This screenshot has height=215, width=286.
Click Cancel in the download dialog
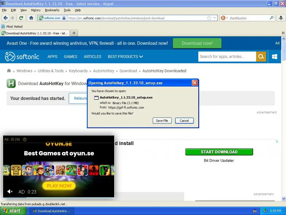pyautogui.click(x=184, y=121)
